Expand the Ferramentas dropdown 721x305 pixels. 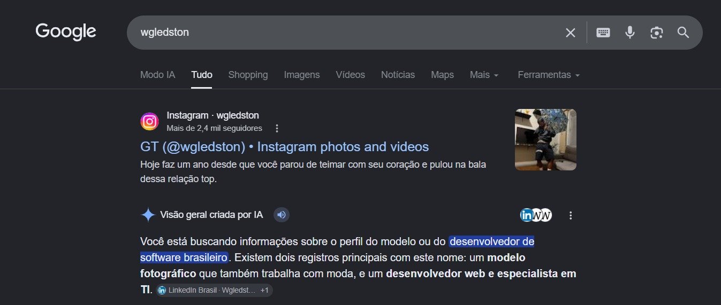[x=549, y=75]
